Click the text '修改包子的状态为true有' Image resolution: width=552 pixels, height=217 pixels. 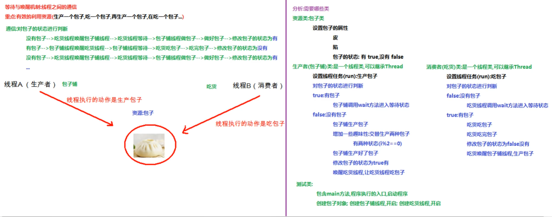361,163
